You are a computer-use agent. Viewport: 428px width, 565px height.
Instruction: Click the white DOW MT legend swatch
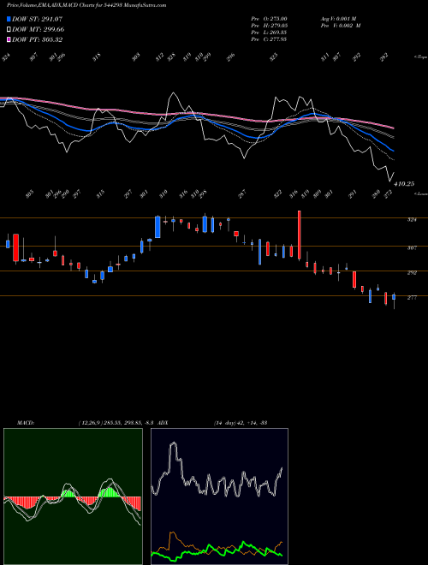(9, 29)
